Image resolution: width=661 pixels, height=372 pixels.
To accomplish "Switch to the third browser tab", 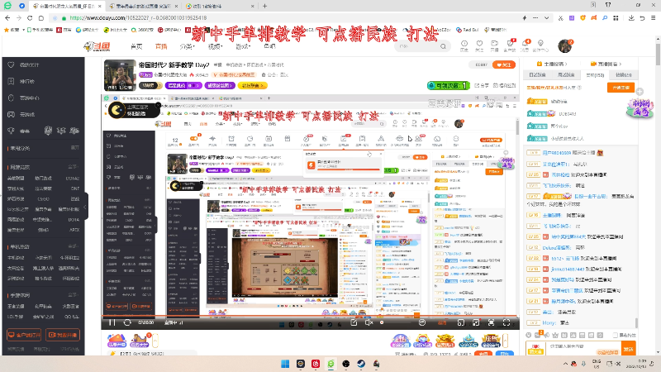I will [220, 6].
